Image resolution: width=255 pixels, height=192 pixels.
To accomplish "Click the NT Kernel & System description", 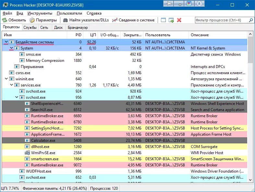I will click(208, 48).
